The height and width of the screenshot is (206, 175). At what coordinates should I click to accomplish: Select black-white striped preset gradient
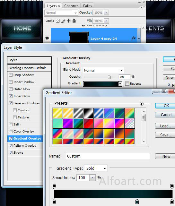88,113
